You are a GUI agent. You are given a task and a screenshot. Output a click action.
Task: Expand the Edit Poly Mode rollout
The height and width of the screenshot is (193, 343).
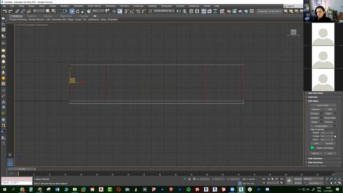[323, 93]
